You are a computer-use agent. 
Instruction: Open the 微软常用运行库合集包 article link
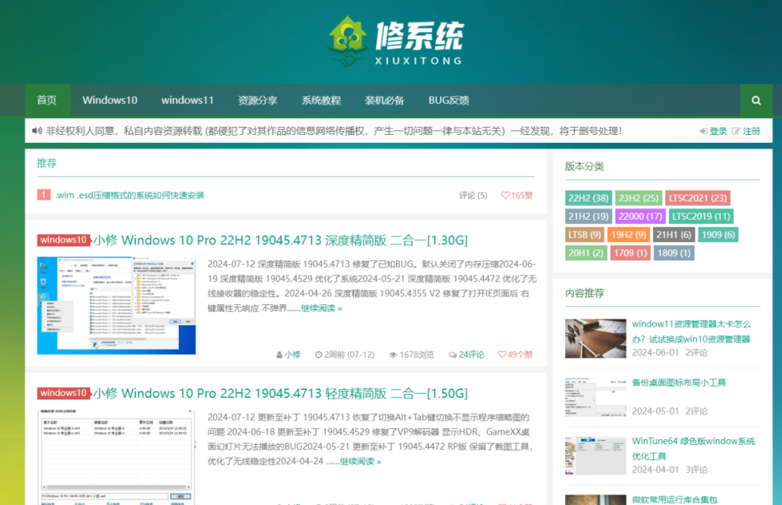674,500
